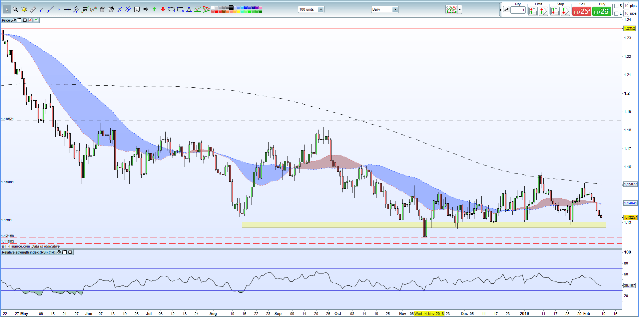Select the text annotation tool
639x317 pixels.
point(137,9)
